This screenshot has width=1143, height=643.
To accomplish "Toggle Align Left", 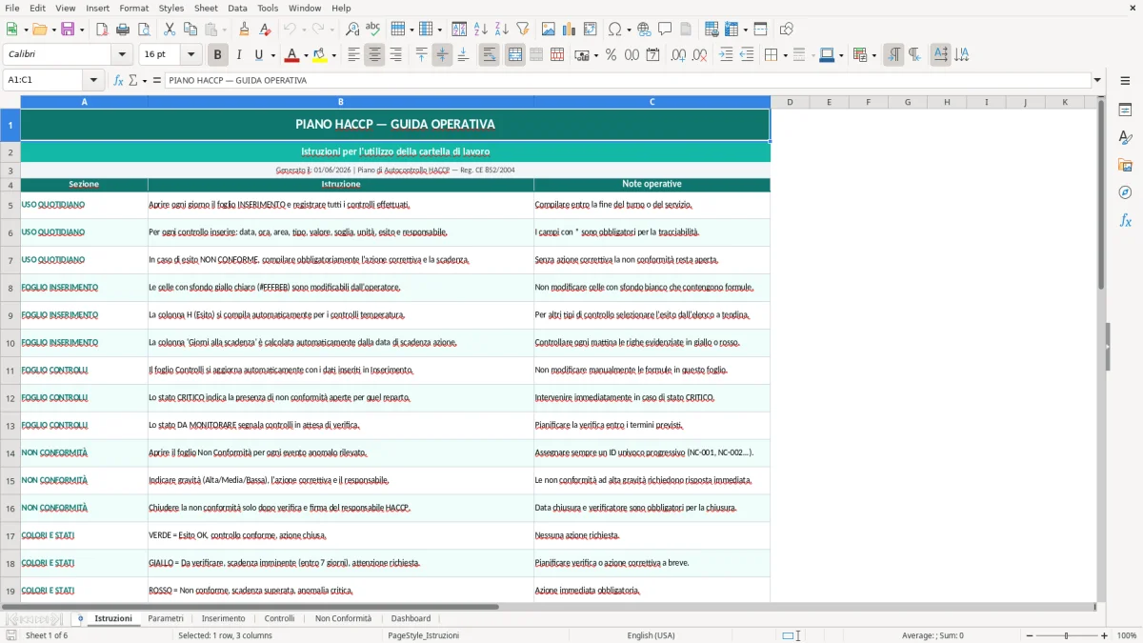I will 353,55.
